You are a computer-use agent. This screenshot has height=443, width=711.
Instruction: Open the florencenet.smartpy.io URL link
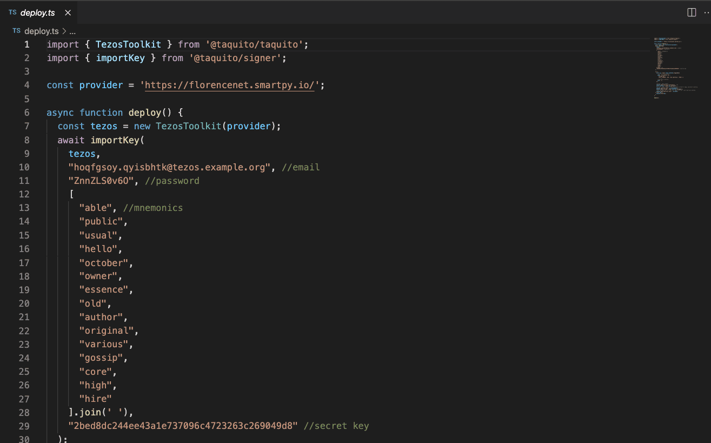[229, 85]
